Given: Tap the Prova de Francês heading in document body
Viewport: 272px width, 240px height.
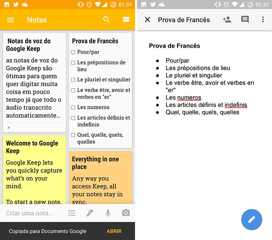Looking at the screenshot, I should tap(174, 46).
